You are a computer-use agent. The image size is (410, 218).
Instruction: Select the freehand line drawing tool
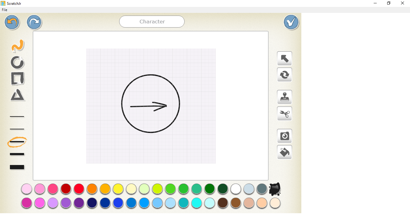pos(17,46)
